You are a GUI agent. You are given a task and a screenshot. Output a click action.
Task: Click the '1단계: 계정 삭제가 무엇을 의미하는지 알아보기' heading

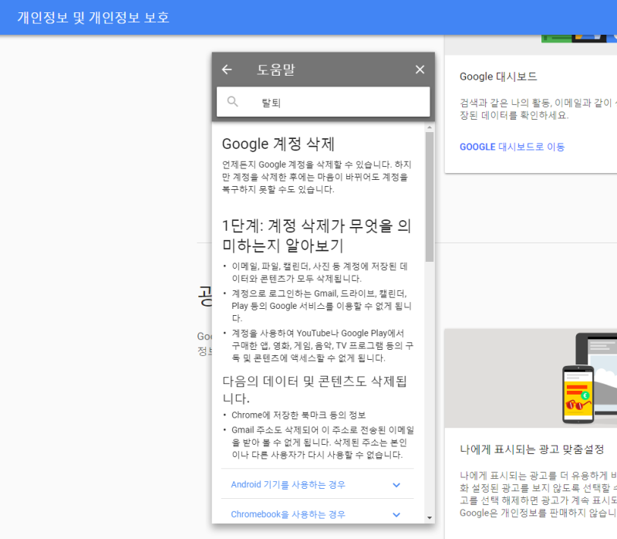[x=317, y=236]
